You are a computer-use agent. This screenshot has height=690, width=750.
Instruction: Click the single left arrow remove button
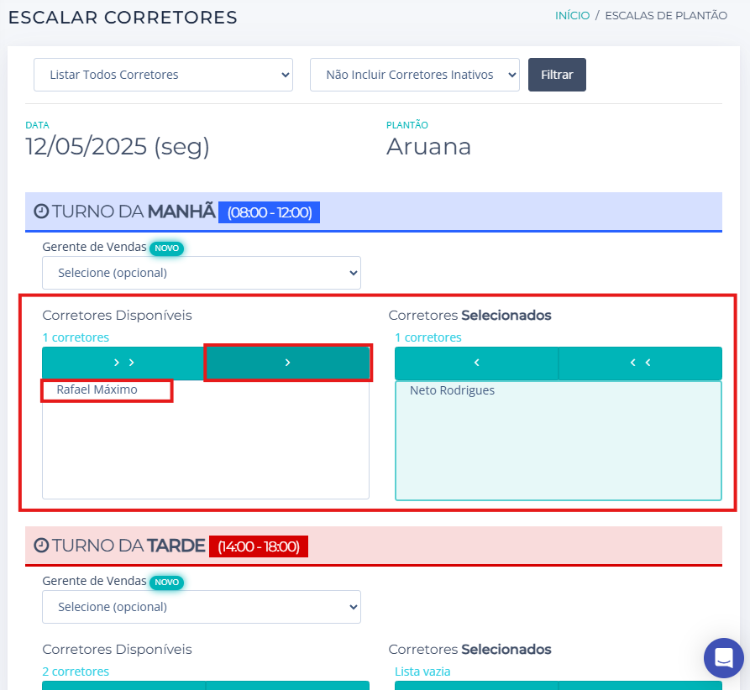coord(476,363)
